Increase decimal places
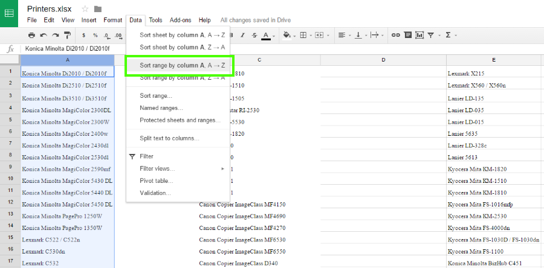Image resolution: width=544 pixels, height=268 pixels. click(118, 36)
